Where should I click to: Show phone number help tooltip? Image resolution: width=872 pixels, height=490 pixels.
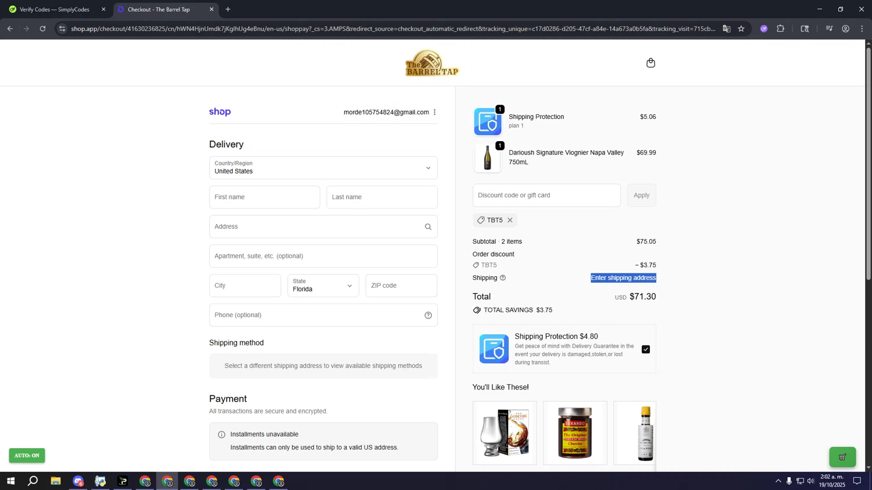[x=428, y=315]
